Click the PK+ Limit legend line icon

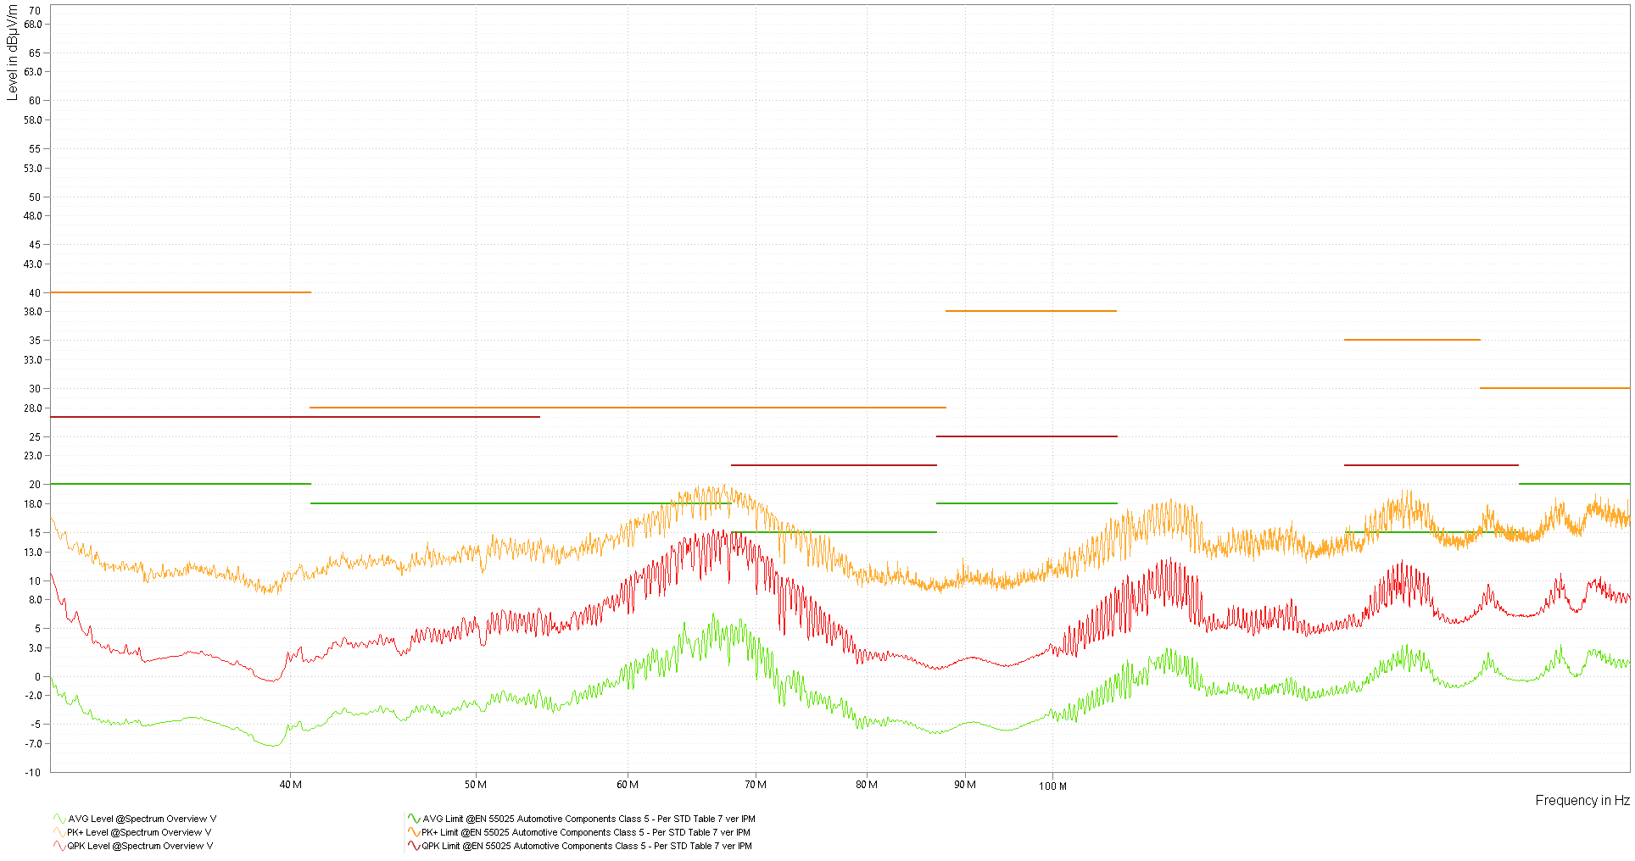(x=414, y=832)
